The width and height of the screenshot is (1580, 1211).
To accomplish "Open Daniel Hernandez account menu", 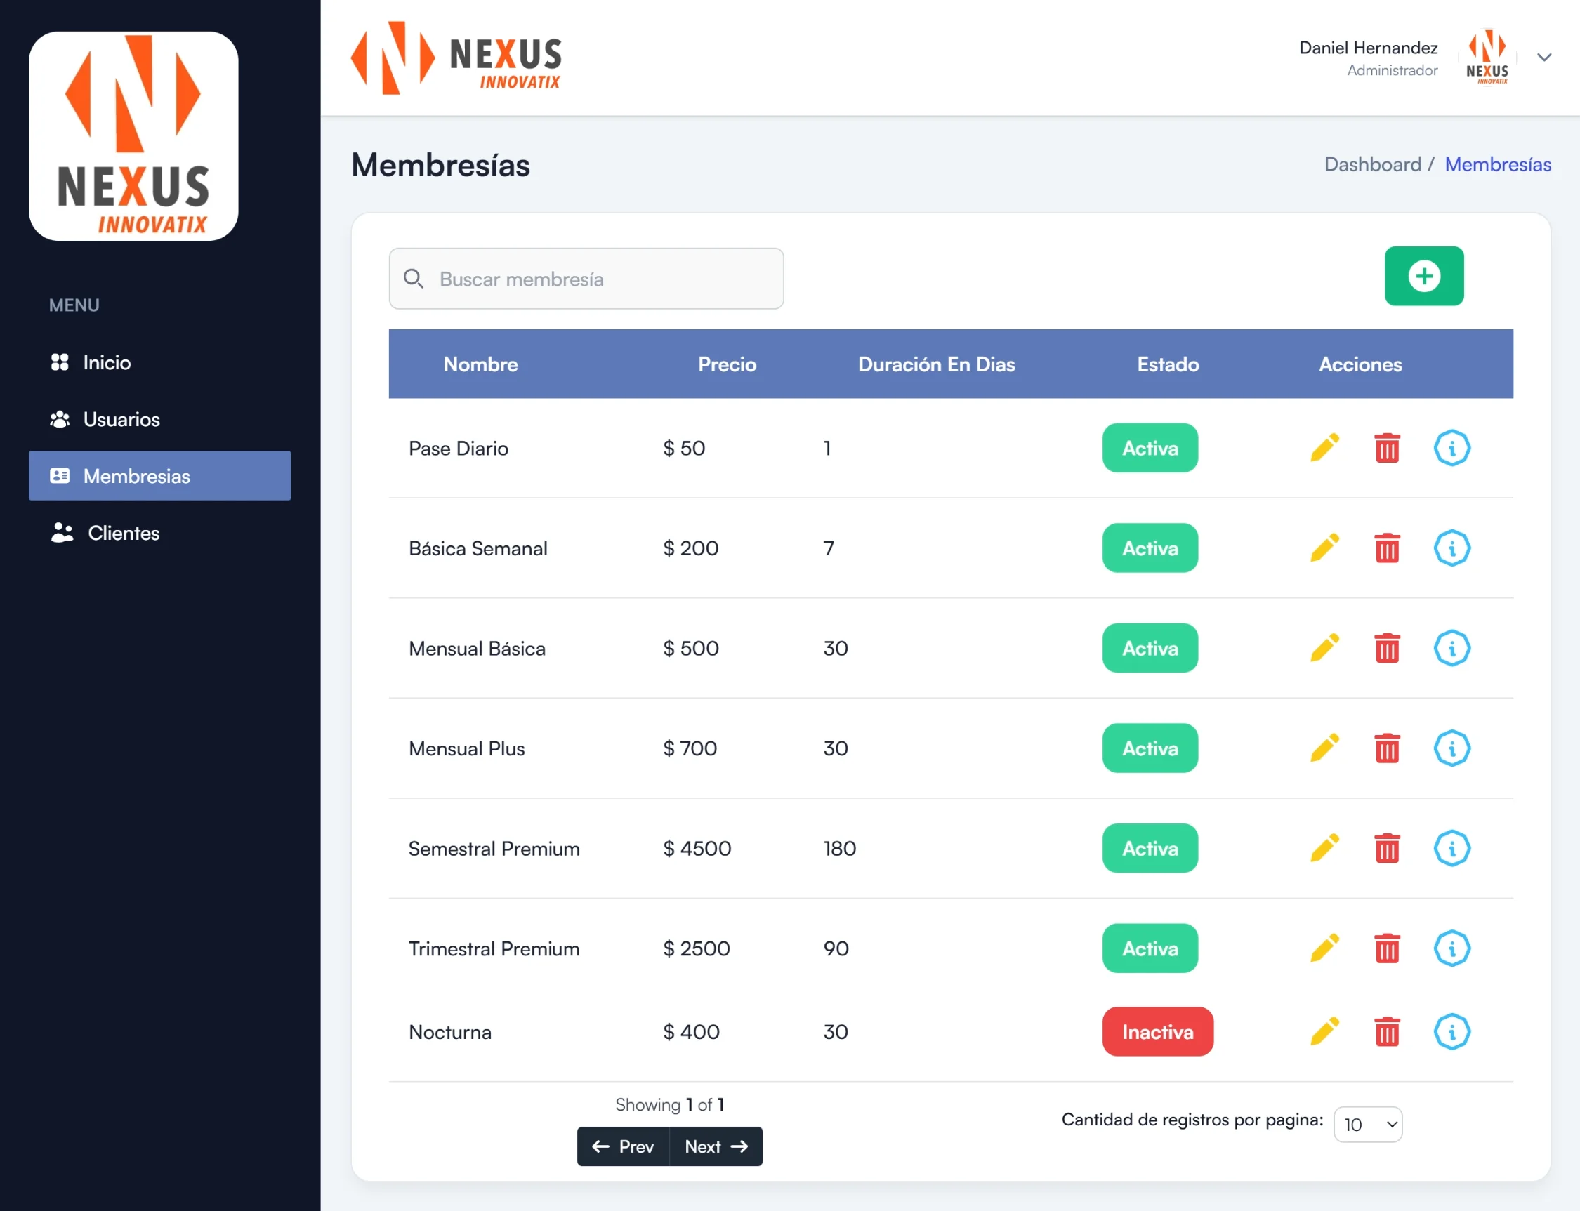I will click(x=1368, y=48).
